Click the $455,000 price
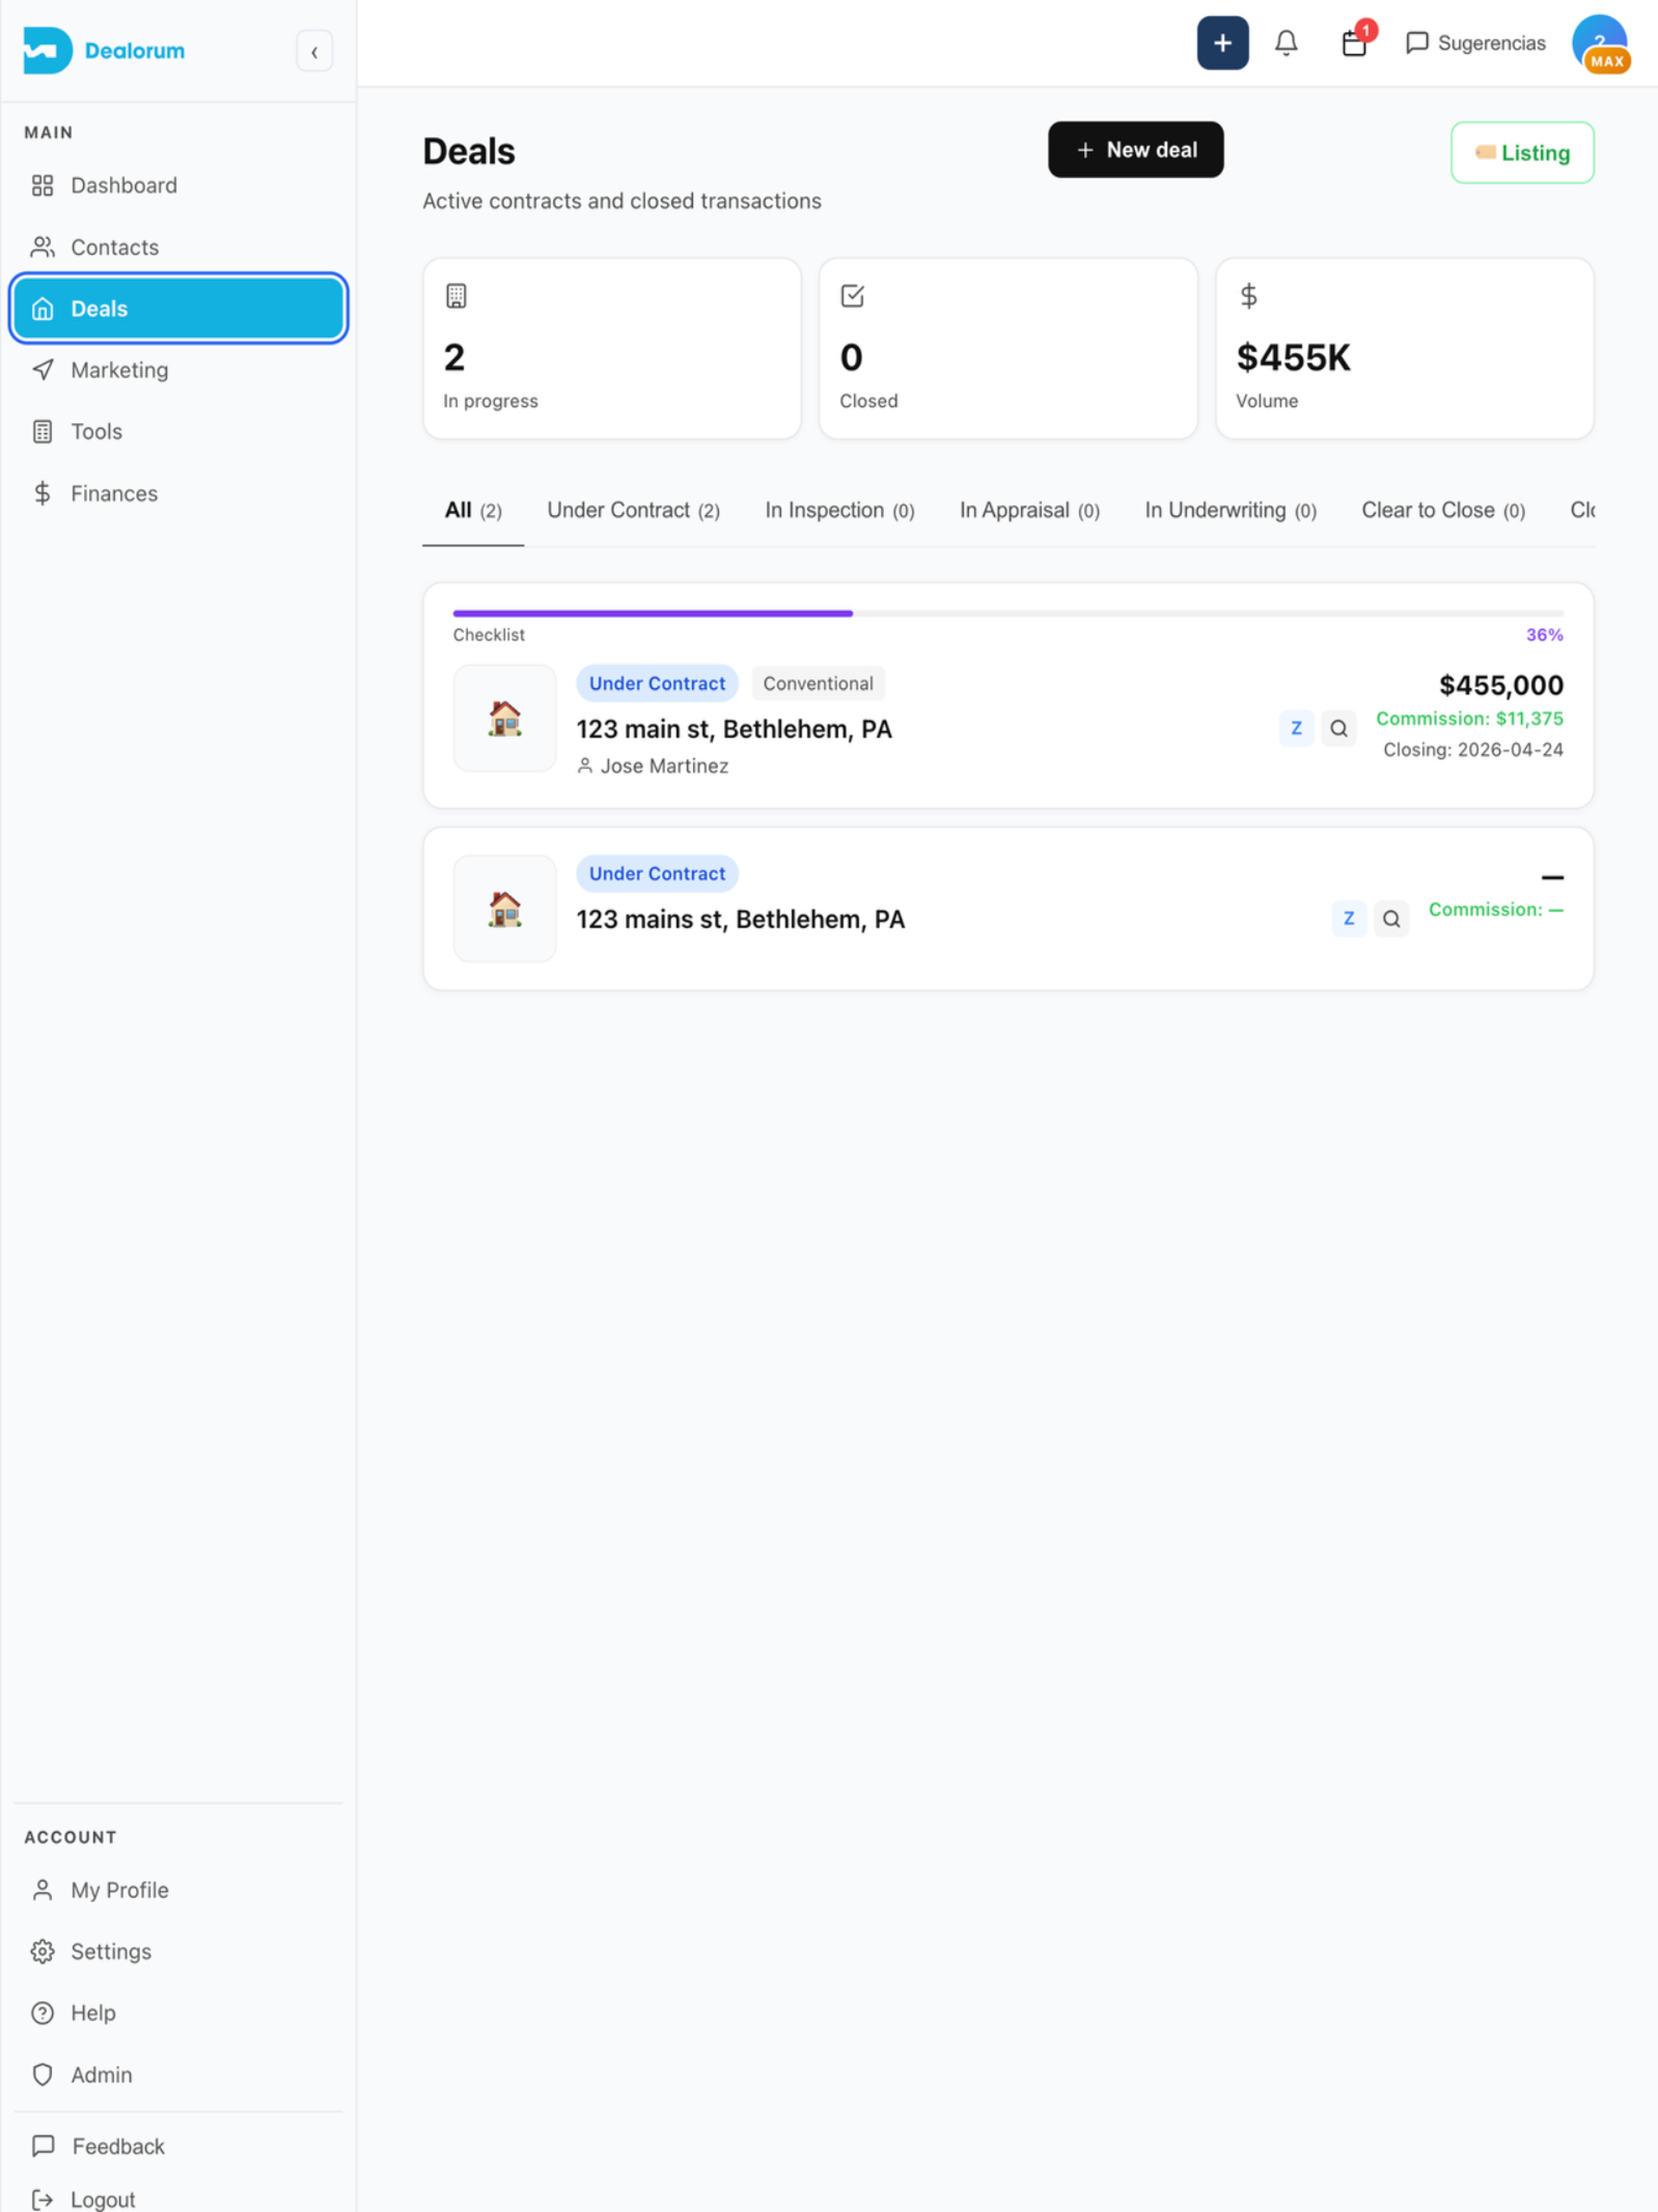 1501,685
